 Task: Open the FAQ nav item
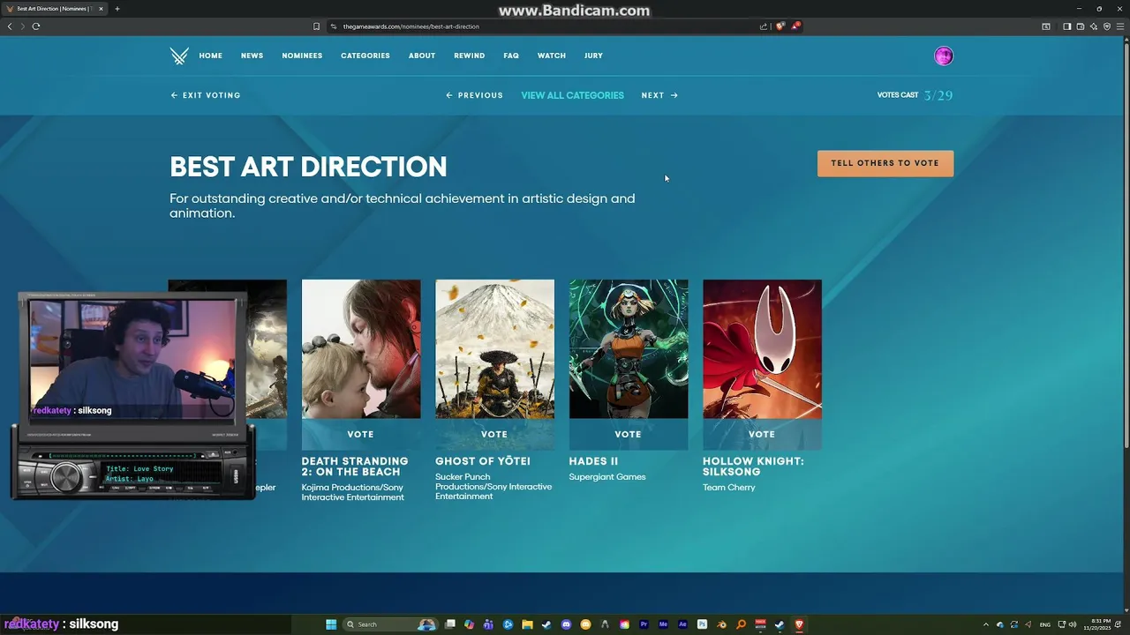pyautogui.click(x=511, y=56)
